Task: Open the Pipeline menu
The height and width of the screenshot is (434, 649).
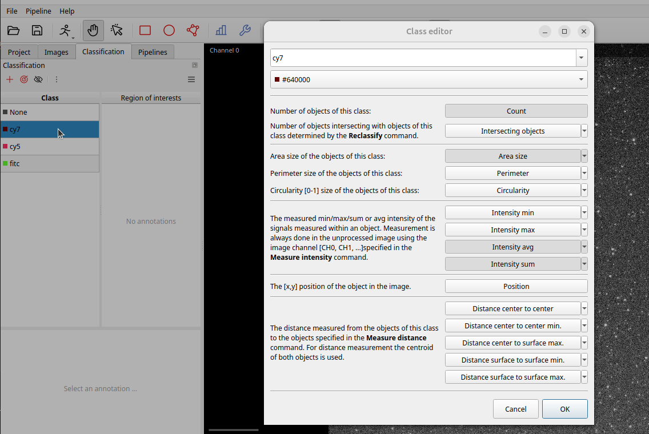Action: 38,11
